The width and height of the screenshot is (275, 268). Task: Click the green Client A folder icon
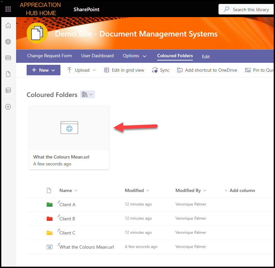pyautogui.click(x=50, y=205)
